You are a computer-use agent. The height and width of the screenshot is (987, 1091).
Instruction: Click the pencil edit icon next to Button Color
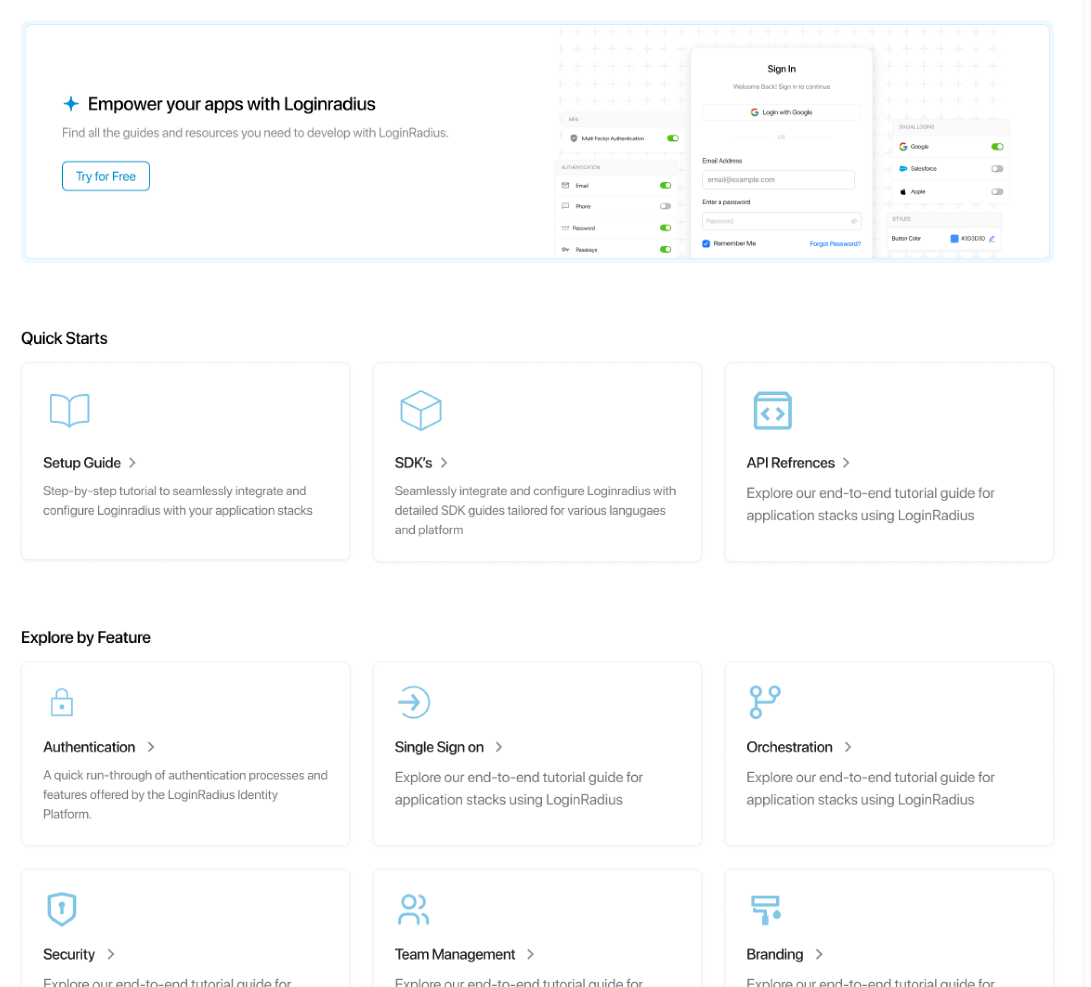pos(992,239)
